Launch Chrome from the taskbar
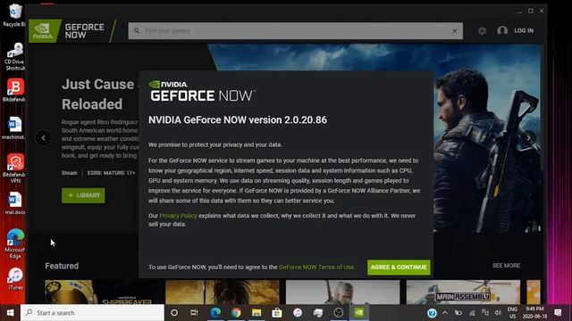The width and height of the screenshot is (572, 321). [236, 313]
